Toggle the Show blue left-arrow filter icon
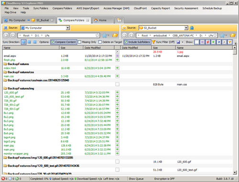 point(219,42)
